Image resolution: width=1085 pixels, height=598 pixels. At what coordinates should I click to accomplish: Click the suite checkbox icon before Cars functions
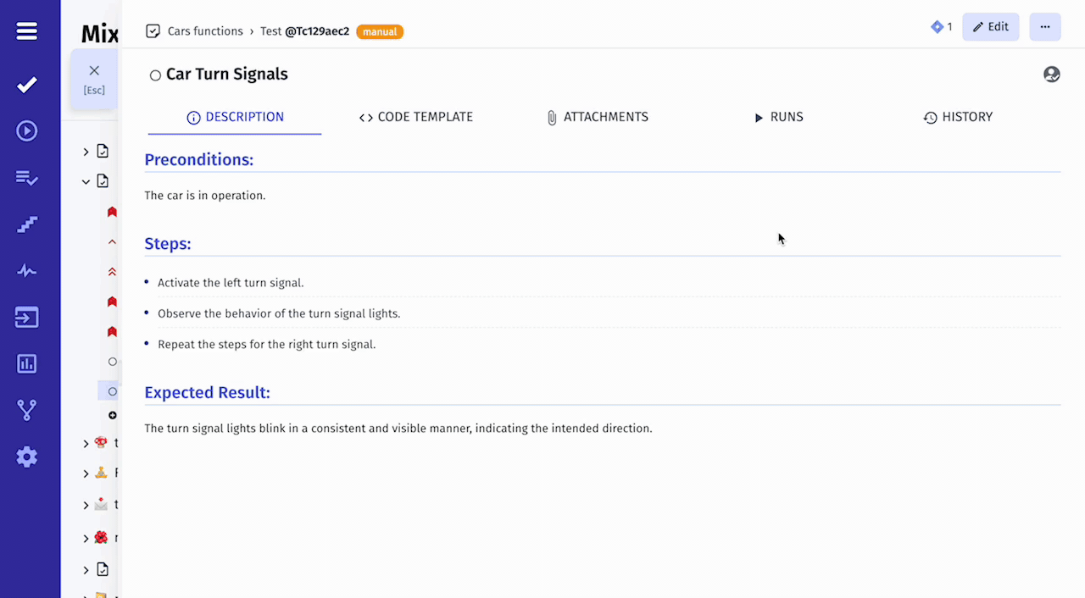(153, 31)
